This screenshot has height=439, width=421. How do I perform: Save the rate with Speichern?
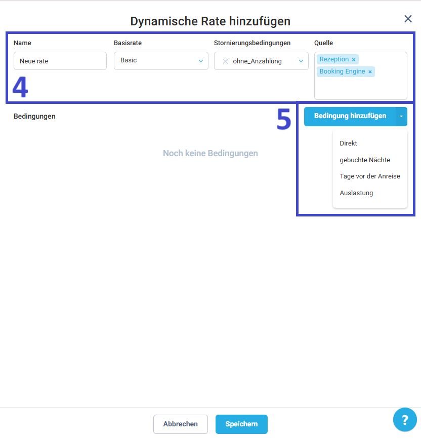coord(241,424)
